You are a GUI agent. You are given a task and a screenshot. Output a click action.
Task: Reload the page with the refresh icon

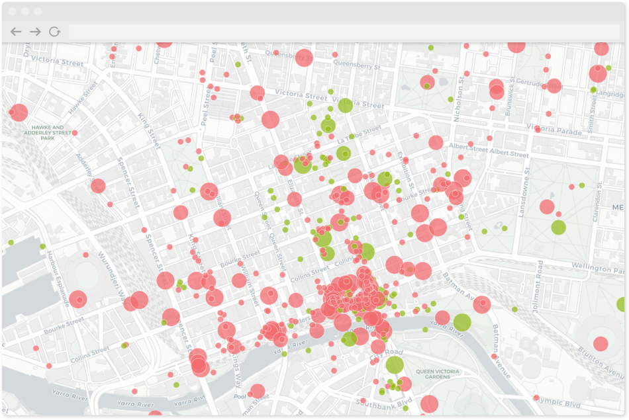pos(54,32)
